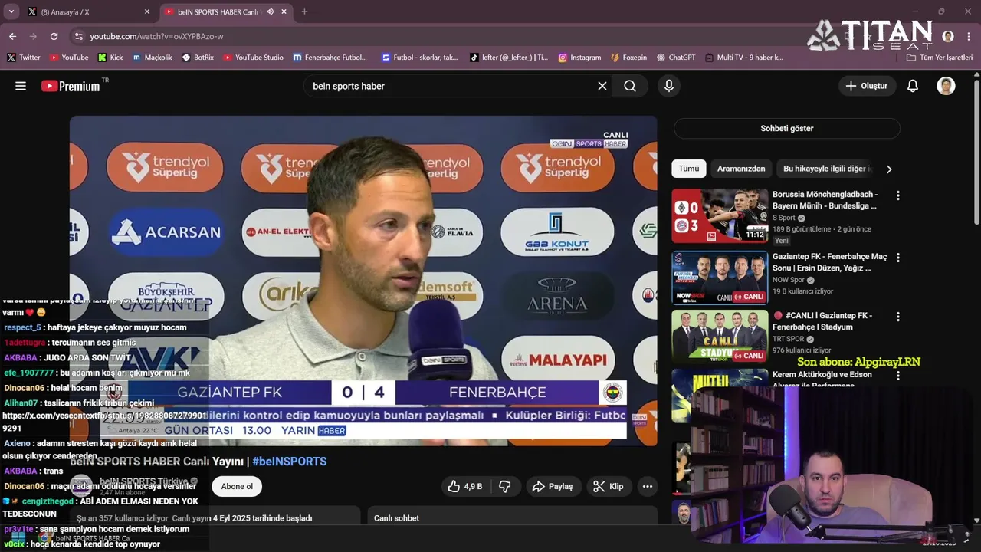Open Tüm Yer İşaretleri bookmarks folder
Screen dimensions: 981x552
[939, 58]
